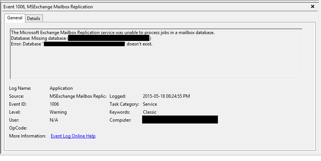Screen dimensions: 321x161
Task: Close the Event 1006 preview pane
Action: pos(312,6)
